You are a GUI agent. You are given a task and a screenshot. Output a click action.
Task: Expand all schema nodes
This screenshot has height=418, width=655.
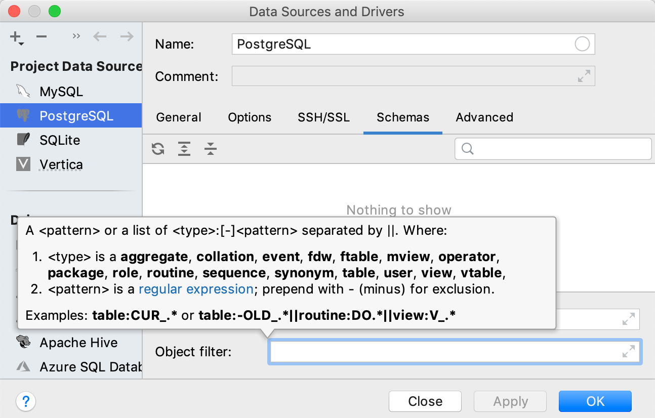click(x=184, y=149)
